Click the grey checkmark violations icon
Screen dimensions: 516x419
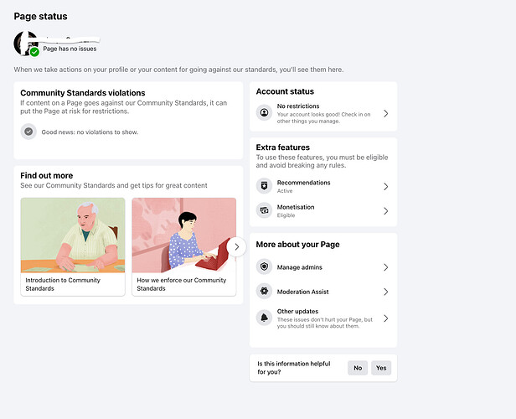29,132
